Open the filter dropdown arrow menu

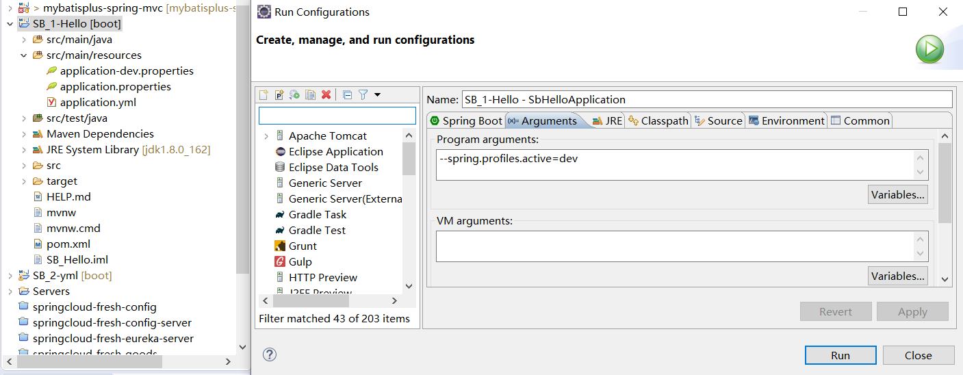377,94
